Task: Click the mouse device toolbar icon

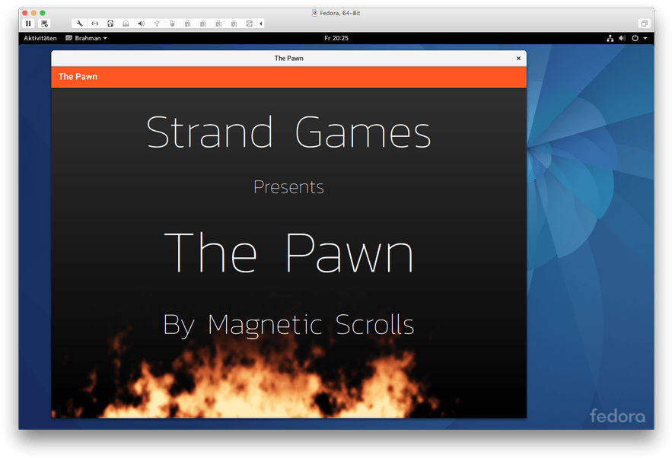Action: [172, 24]
